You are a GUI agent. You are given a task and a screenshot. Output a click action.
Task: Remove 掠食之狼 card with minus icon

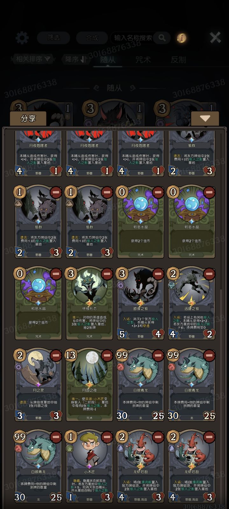(x=158, y=274)
